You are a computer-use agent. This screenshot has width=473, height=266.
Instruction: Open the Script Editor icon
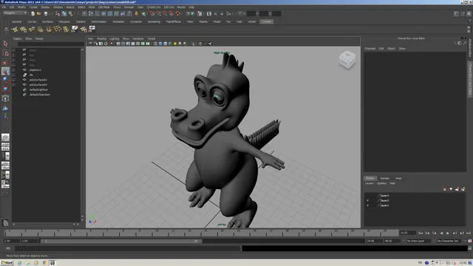coord(470,248)
